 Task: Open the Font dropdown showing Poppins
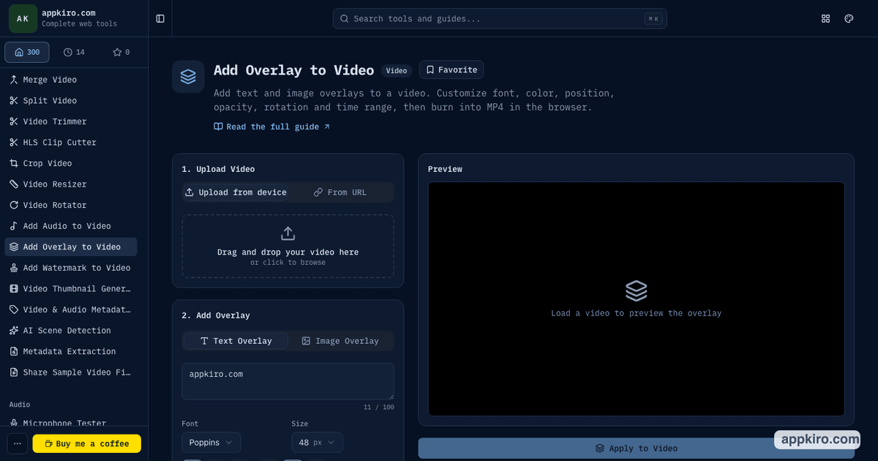click(x=211, y=443)
